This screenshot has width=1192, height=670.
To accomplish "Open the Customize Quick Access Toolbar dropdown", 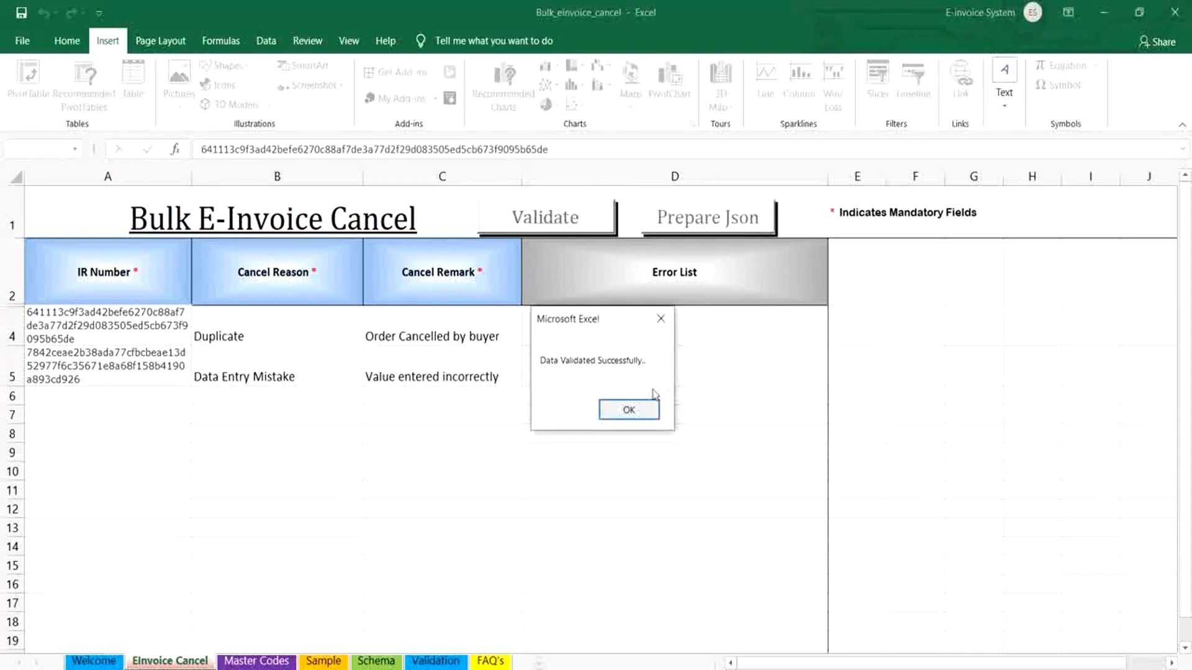I will [99, 13].
